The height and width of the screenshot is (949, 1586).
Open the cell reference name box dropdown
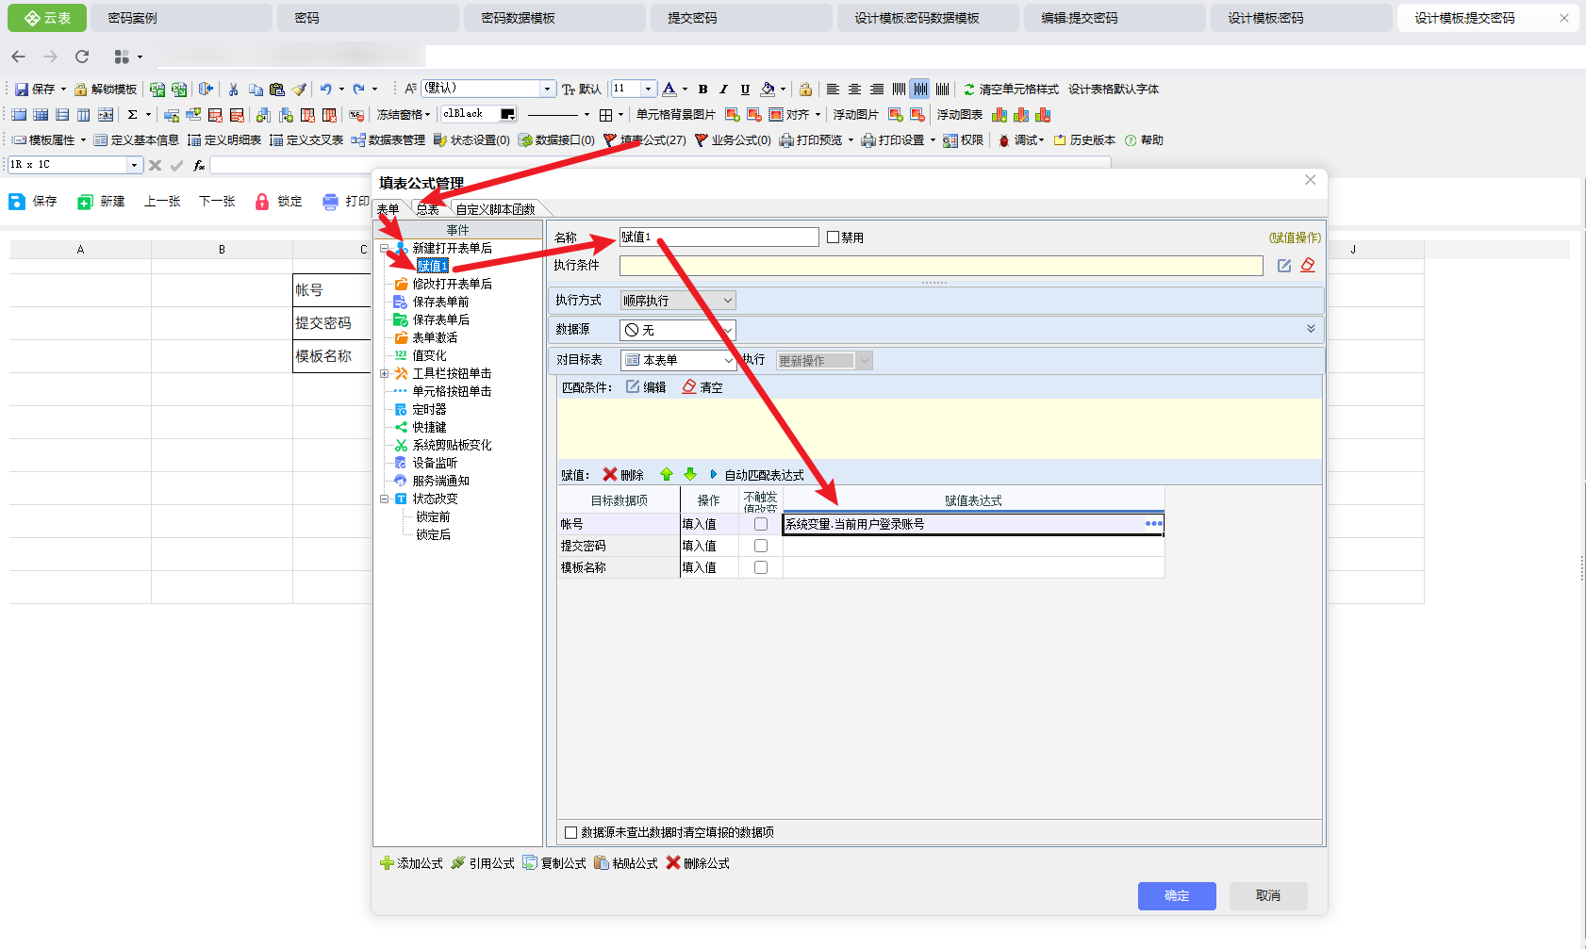coord(134,165)
